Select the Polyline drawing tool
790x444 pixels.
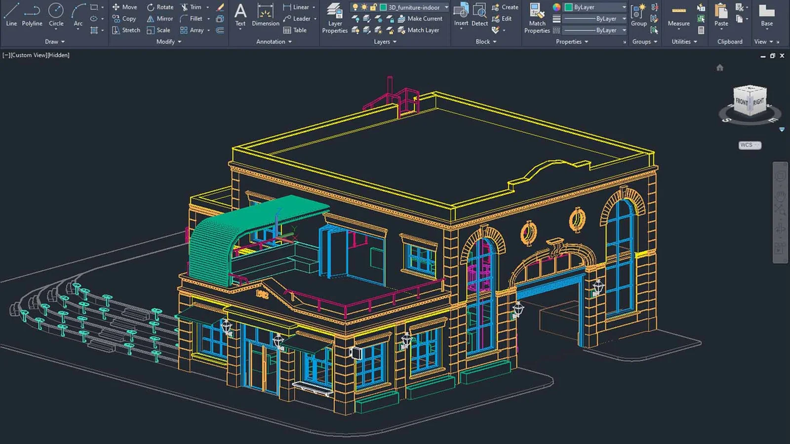(x=32, y=15)
